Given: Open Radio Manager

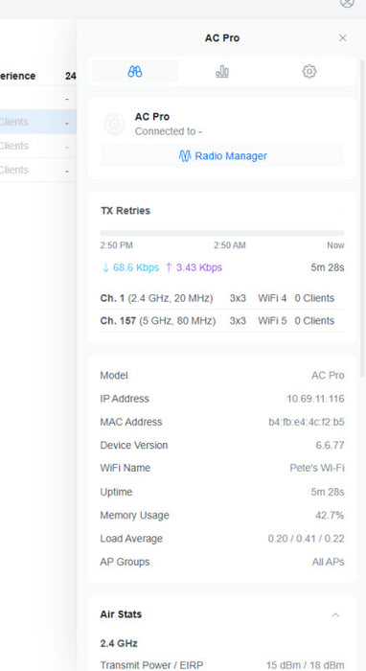Looking at the screenshot, I should pos(222,155).
